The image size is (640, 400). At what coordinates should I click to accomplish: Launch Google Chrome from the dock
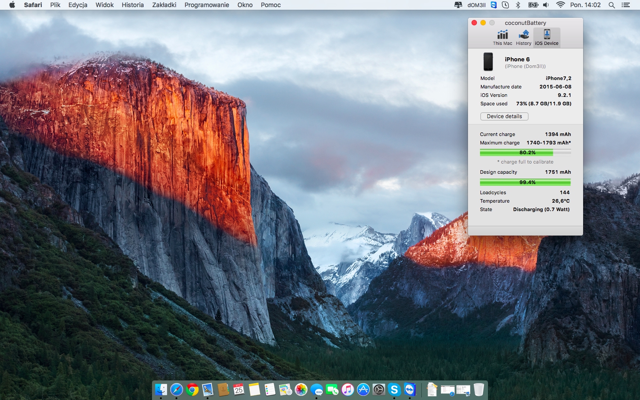[x=192, y=390]
